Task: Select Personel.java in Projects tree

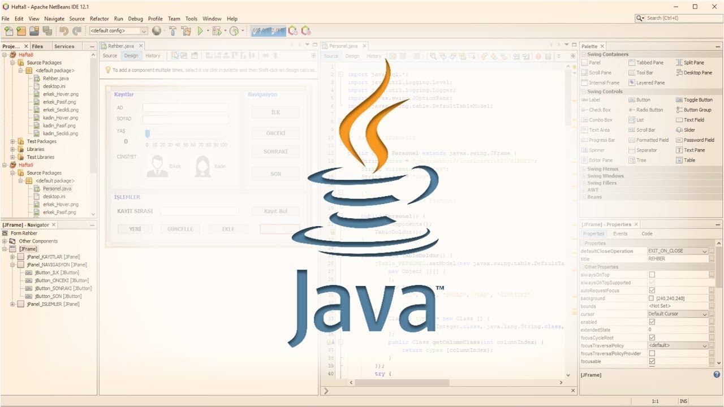Action: pos(57,189)
